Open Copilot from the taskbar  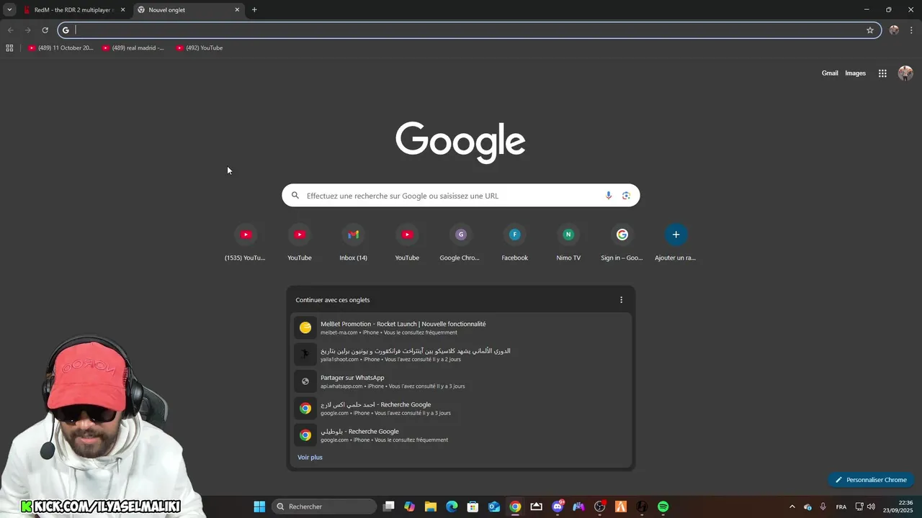[410, 506]
